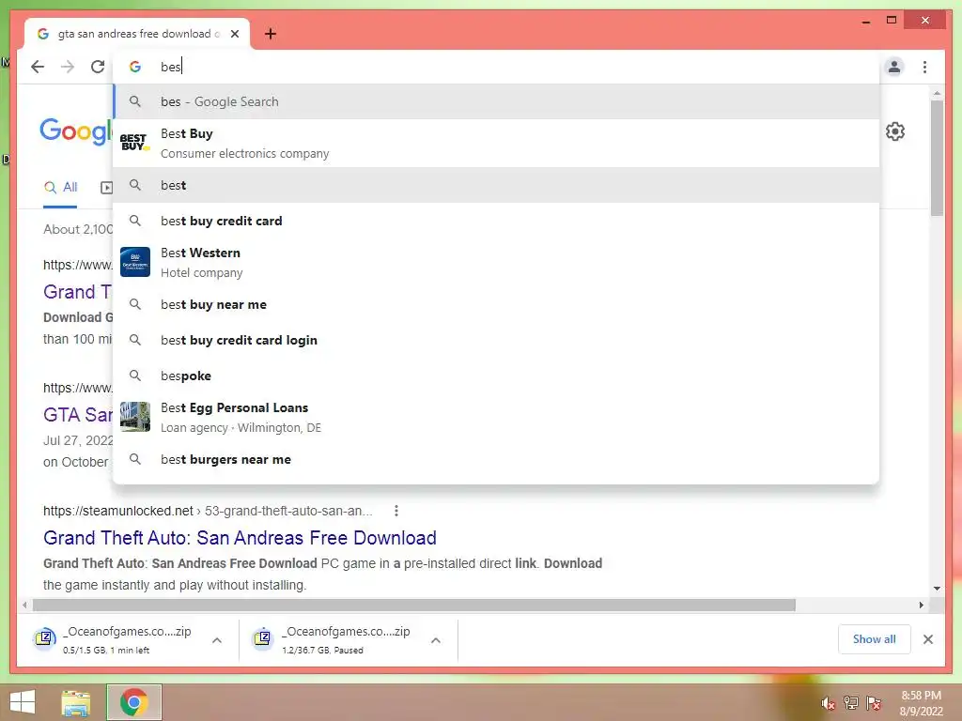Expand options for the paused 1.2/36.7 GB download
Image resolution: width=962 pixels, height=721 pixels.
coord(436,640)
